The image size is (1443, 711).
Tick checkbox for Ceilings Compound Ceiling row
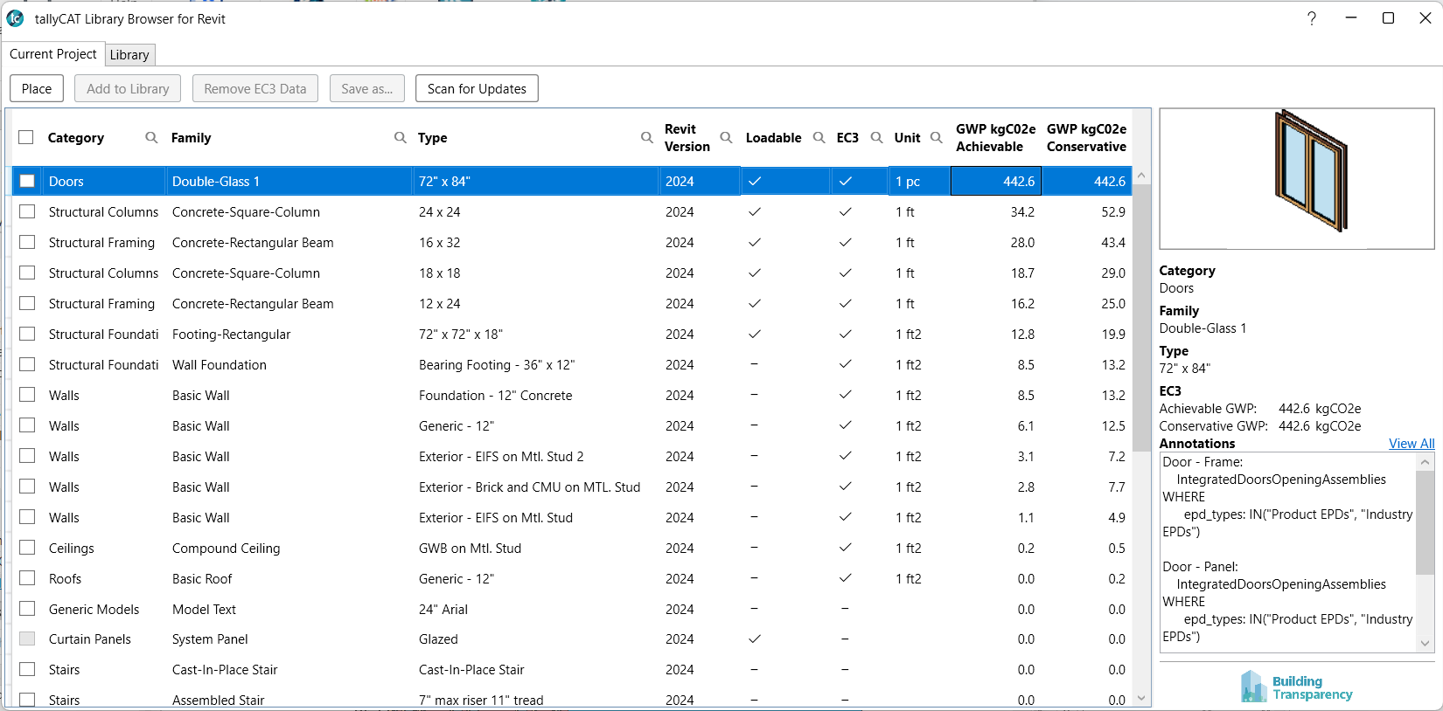(x=27, y=548)
